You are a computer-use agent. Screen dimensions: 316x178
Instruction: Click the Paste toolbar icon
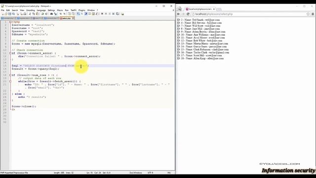(x=38, y=14)
